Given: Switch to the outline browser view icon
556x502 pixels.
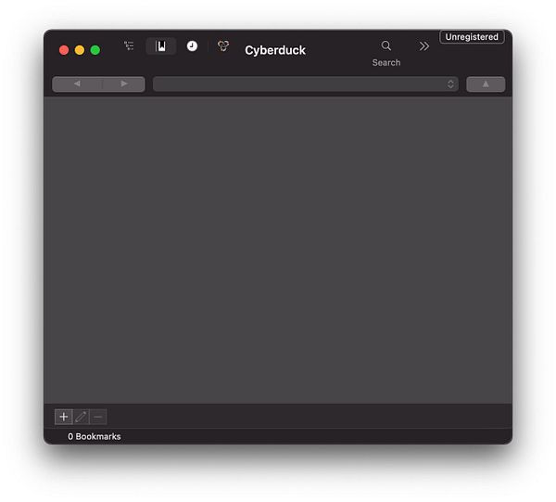Looking at the screenshot, I should 129,45.
